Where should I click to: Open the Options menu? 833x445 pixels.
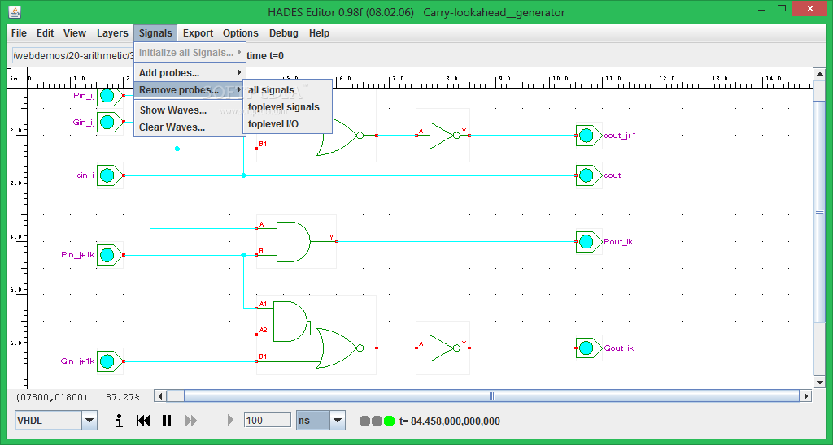pos(240,32)
